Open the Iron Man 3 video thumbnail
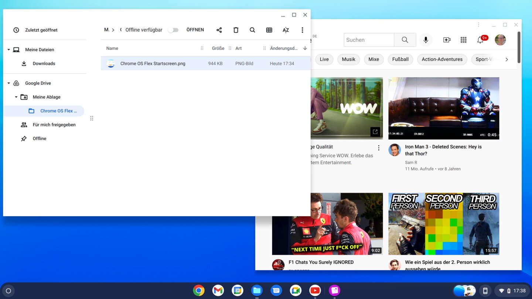 click(443, 108)
